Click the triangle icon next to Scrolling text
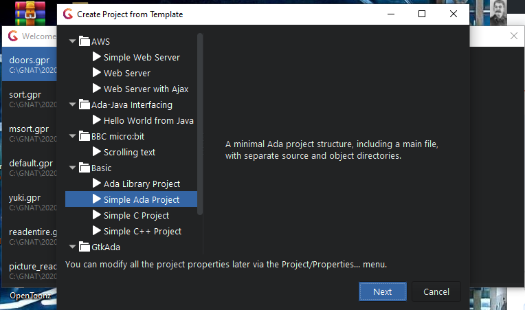 tap(97, 152)
